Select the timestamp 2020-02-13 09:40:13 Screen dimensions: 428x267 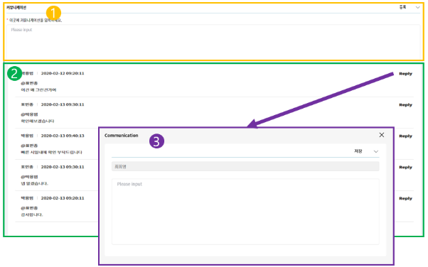click(x=63, y=136)
